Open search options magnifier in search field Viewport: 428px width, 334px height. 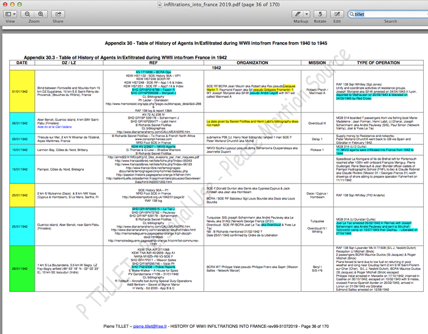point(352,13)
